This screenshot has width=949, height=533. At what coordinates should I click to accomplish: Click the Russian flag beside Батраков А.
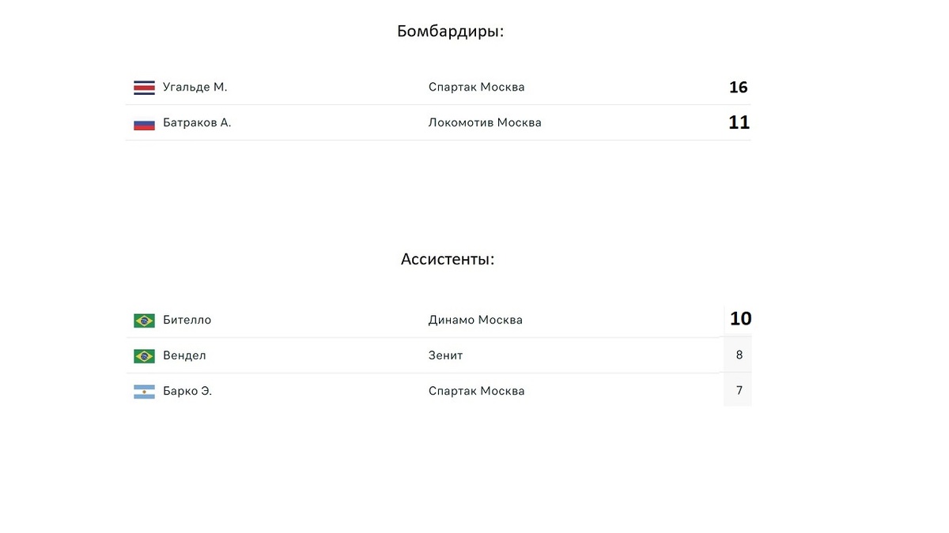point(144,123)
